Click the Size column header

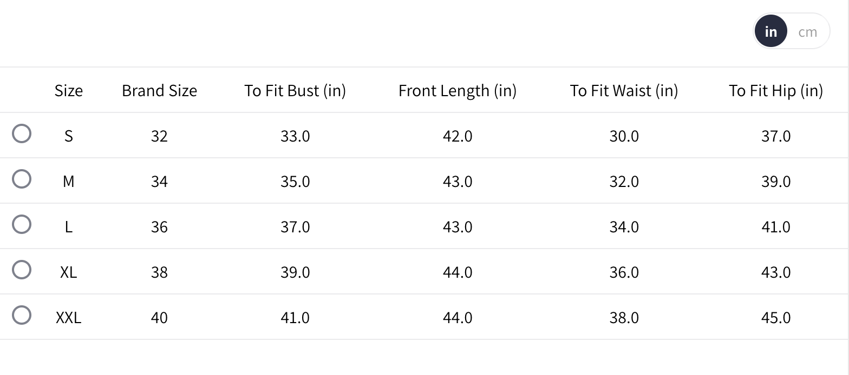click(69, 90)
